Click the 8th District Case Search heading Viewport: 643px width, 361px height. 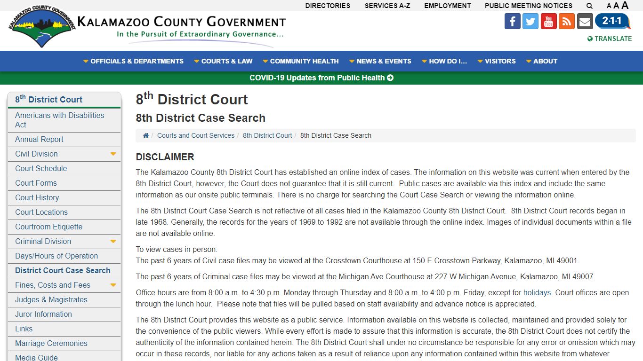pyautogui.click(x=201, y=118)
